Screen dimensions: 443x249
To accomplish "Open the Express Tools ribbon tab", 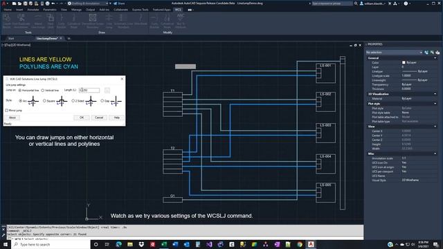I will point(140,10).
